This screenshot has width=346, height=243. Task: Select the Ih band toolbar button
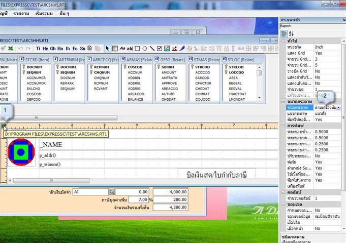pyautogui.click(x=68, y=49)
